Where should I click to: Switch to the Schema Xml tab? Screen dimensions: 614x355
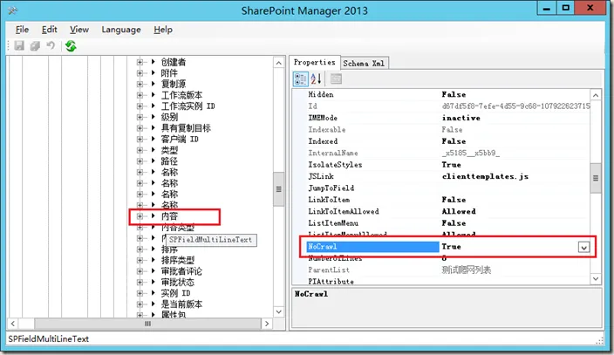click(x=364, y=63)
